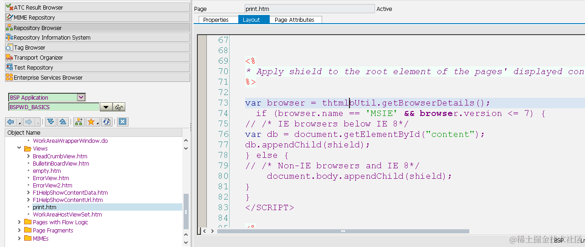Select ErrorView2.htm in the tree
This screenshot has height=247, width=585.
pos(52,185)
